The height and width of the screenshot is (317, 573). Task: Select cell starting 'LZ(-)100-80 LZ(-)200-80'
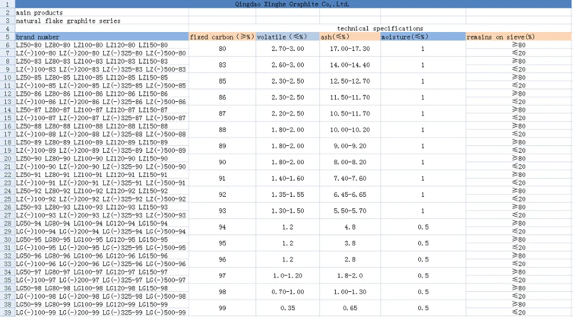[x=101, y=53]
